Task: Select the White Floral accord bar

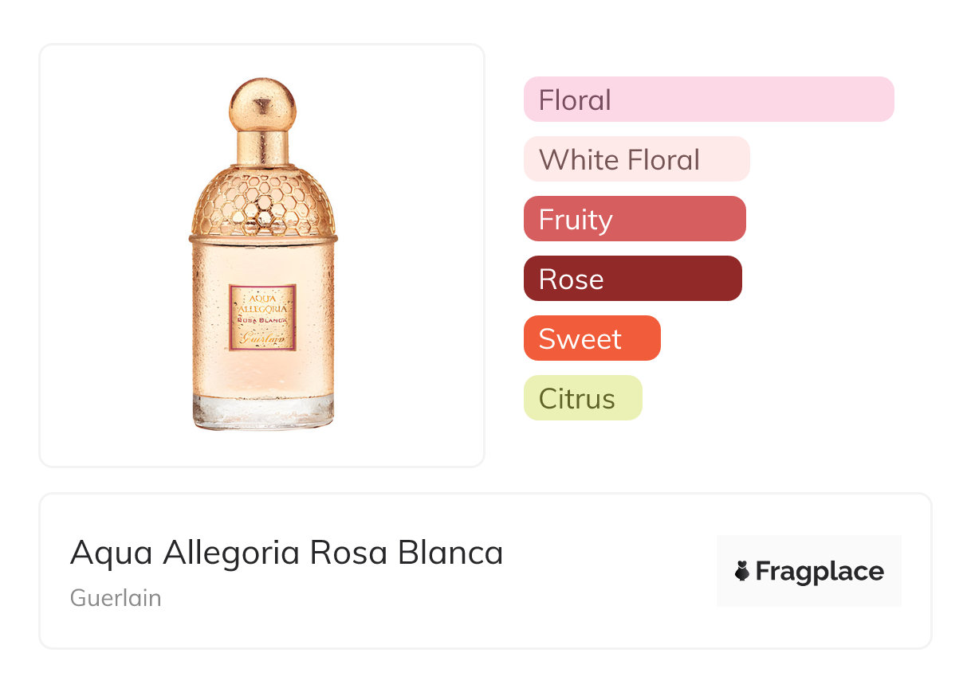Action: point(636,159)
